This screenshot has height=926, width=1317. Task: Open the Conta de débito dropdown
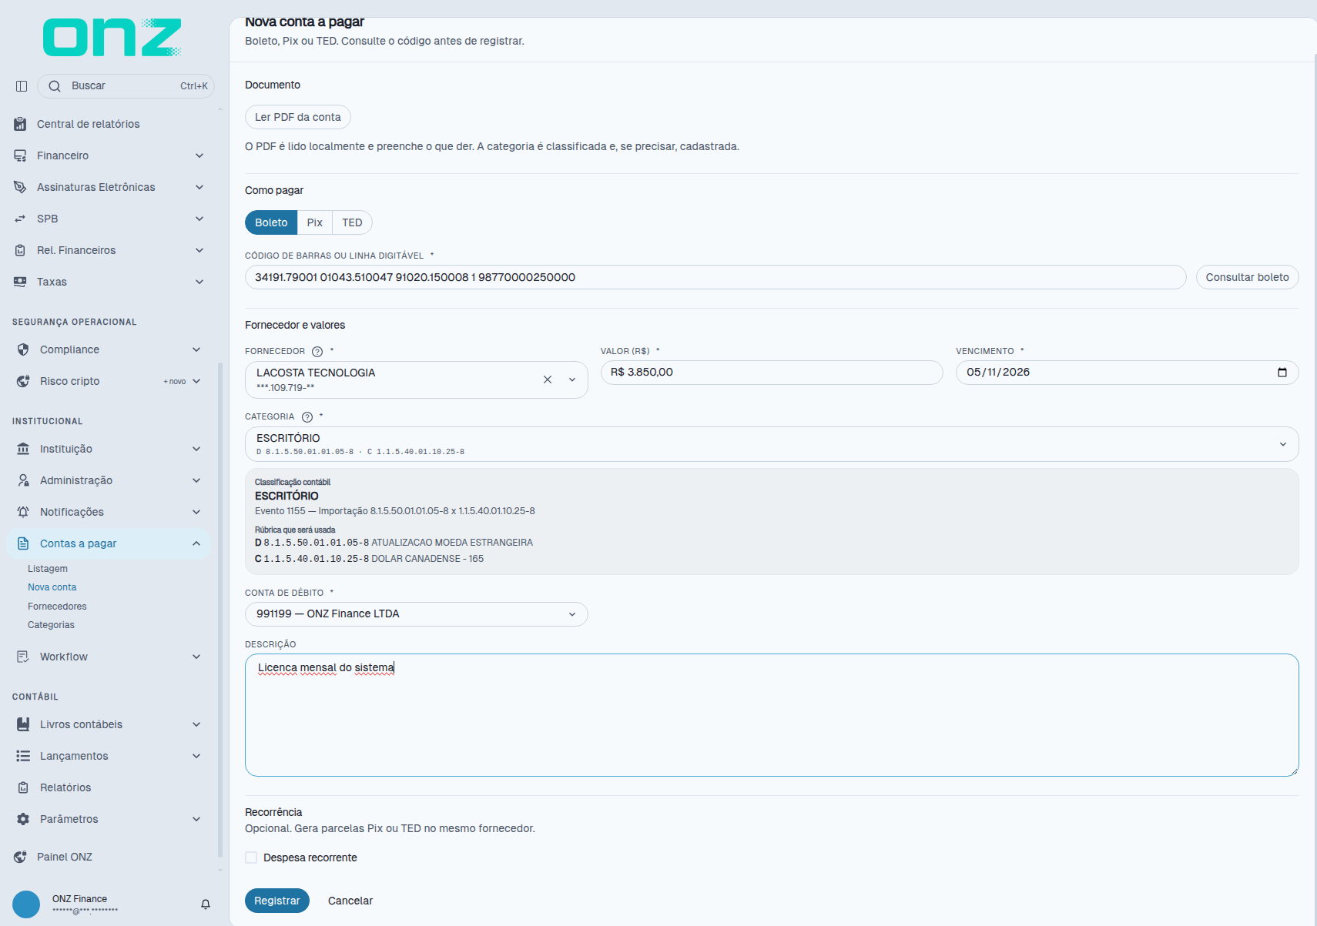pyautogui.click(x=416, y=614)
